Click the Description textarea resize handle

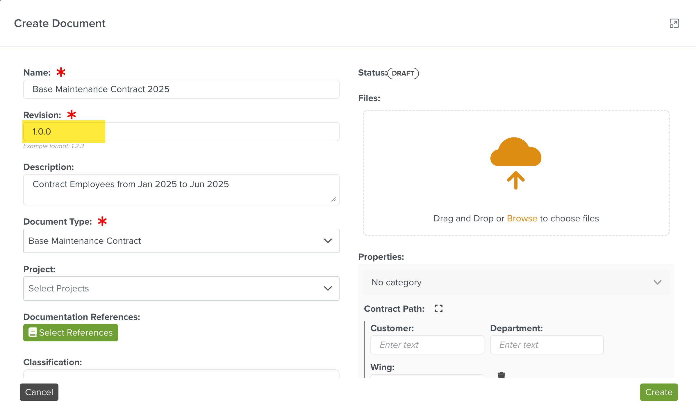[x=333, y=199]
